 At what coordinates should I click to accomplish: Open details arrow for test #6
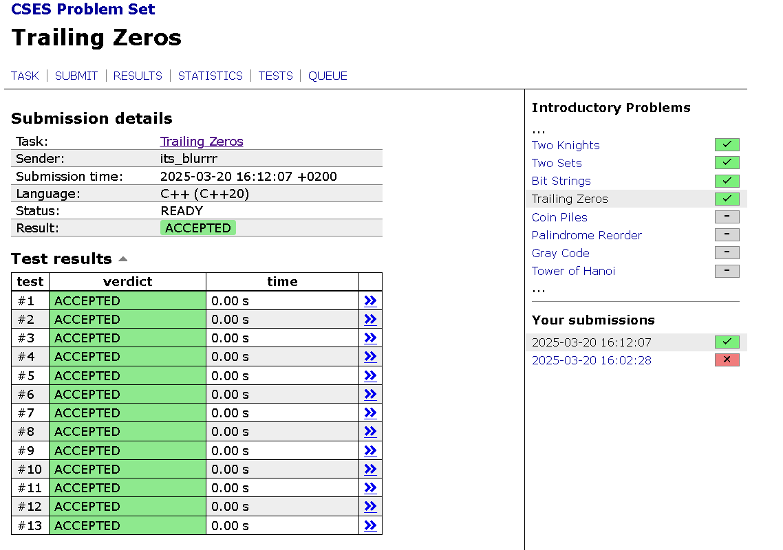coord(370,395)
